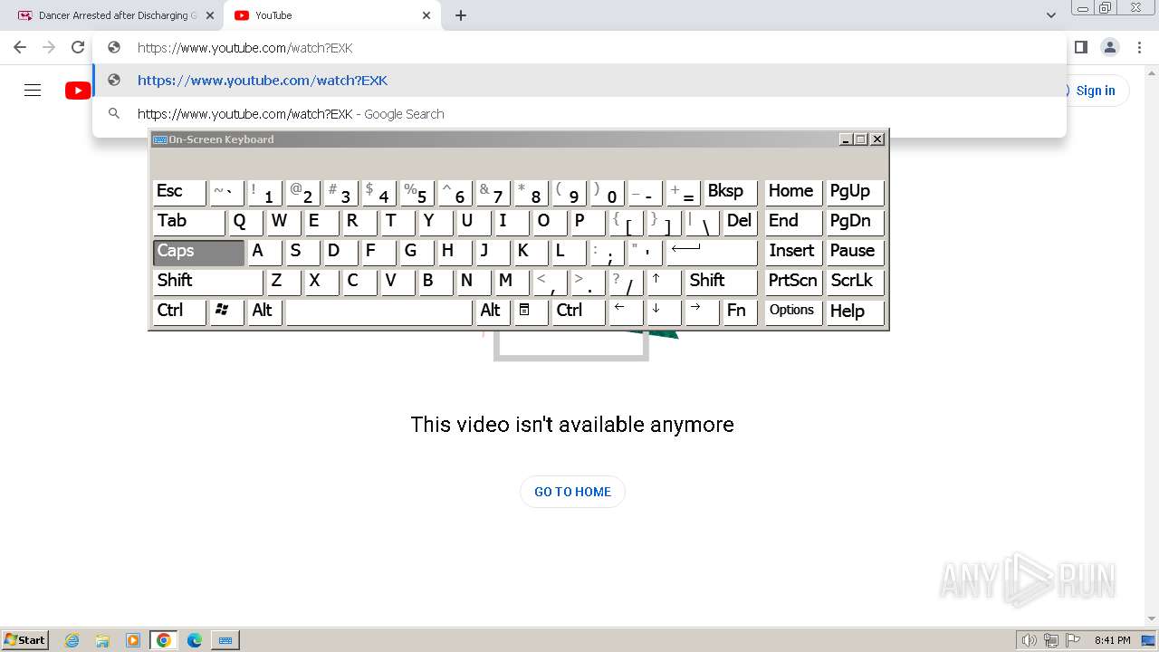This screenshot has width=1159, height=652.
Task: Close the Dancer Arrested tab
Action: [210, 15]
